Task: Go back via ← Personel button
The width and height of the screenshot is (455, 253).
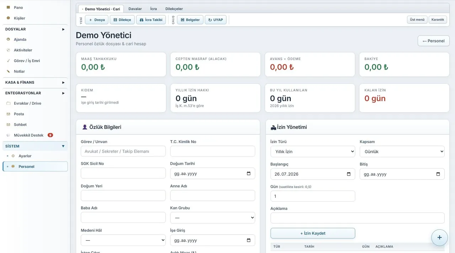Action: (433, 41)
